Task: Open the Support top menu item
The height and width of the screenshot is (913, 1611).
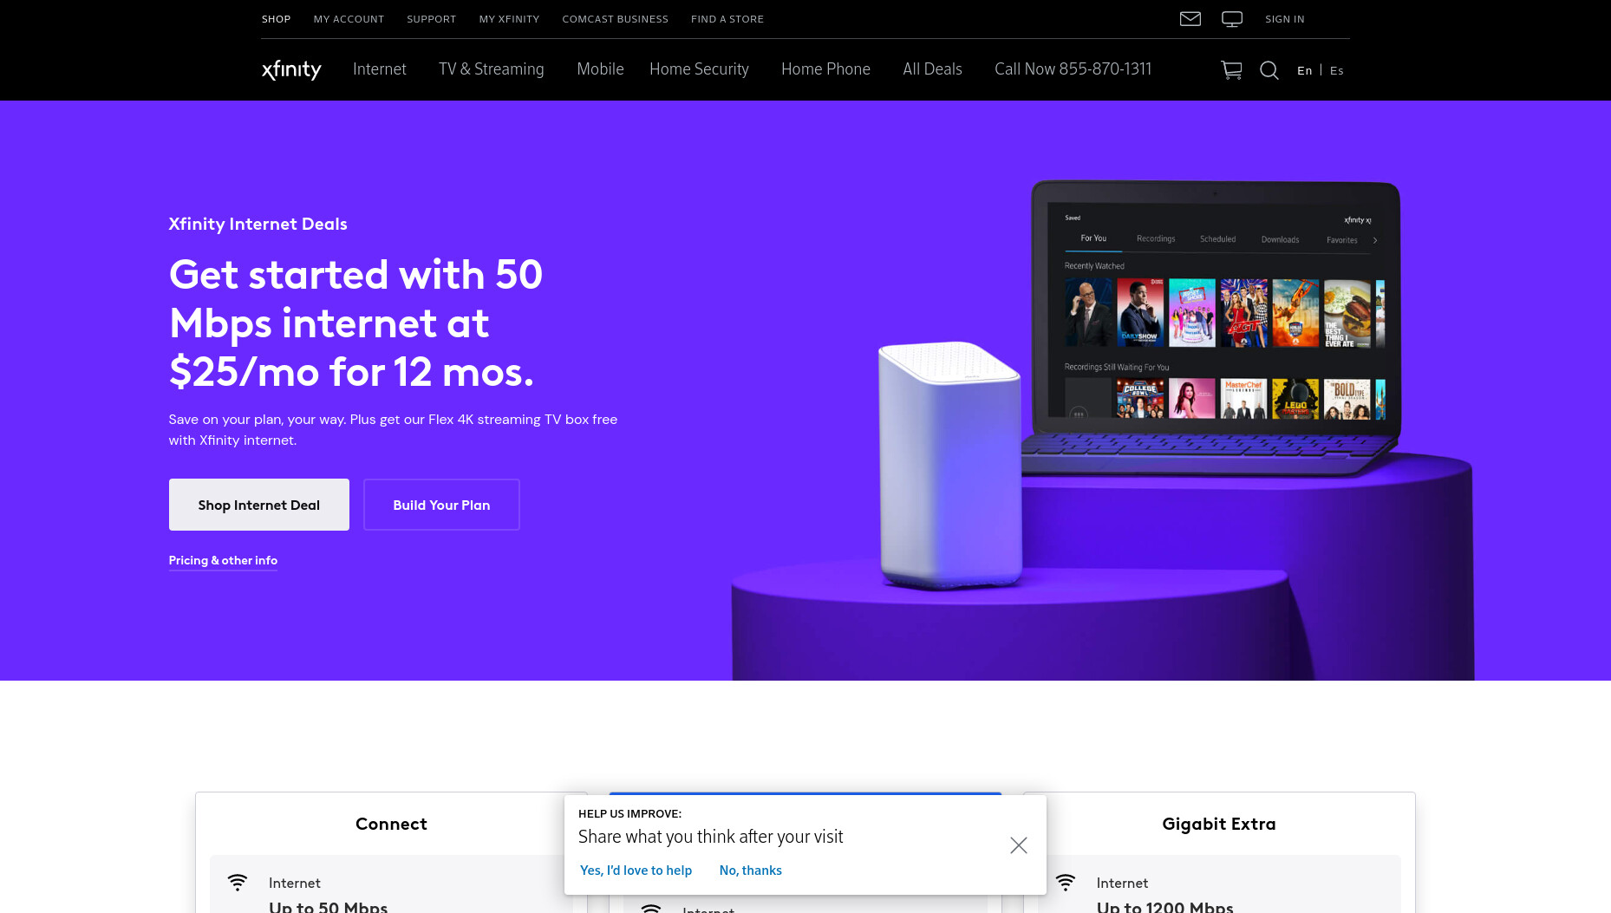Action: 431,19
